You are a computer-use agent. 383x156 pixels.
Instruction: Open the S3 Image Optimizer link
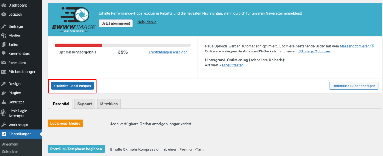point(315,51)
